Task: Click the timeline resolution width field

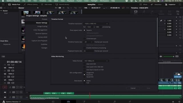Action: pos(89,27)
